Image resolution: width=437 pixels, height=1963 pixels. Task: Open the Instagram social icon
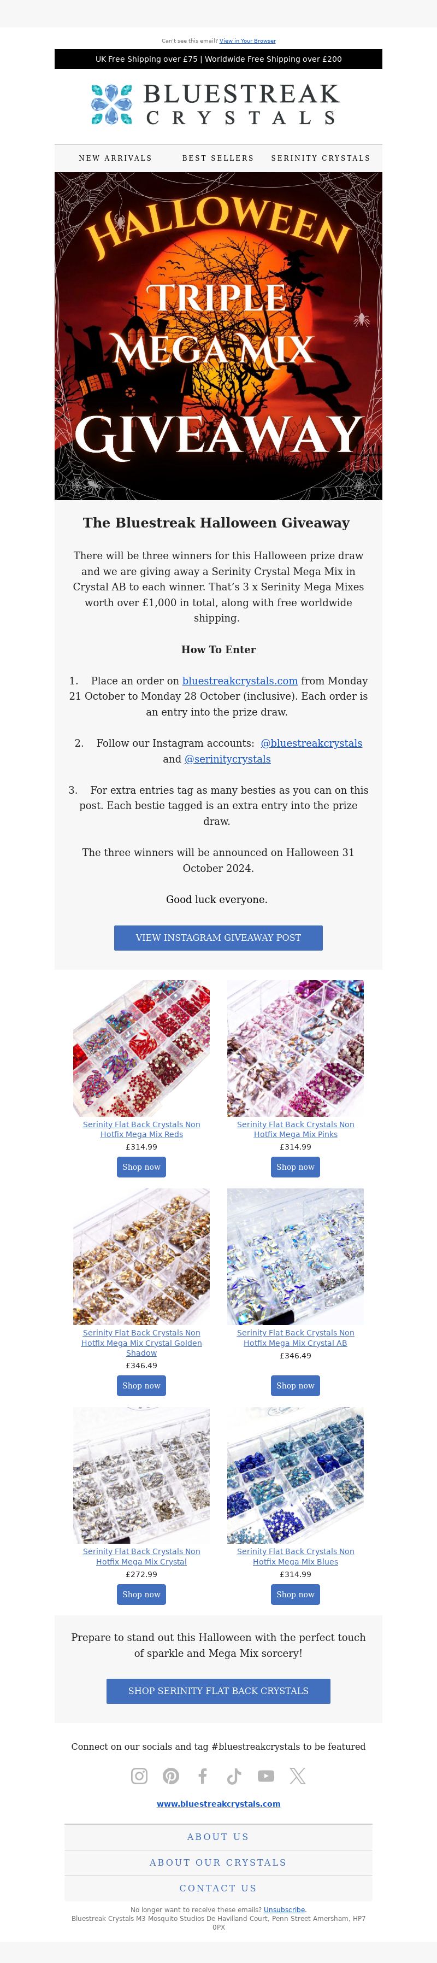[139, 1776]
